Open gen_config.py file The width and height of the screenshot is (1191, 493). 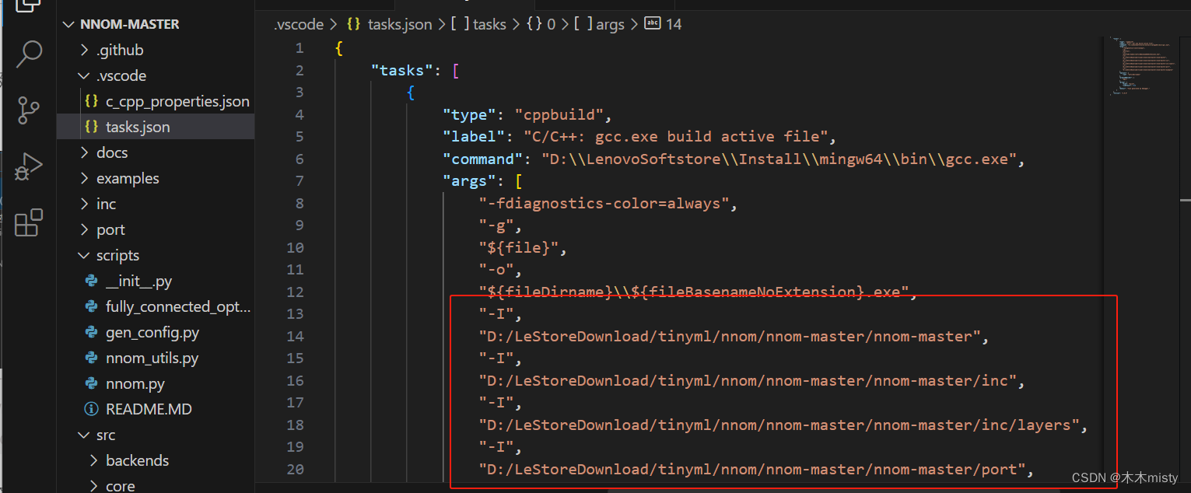coord(152,332)
